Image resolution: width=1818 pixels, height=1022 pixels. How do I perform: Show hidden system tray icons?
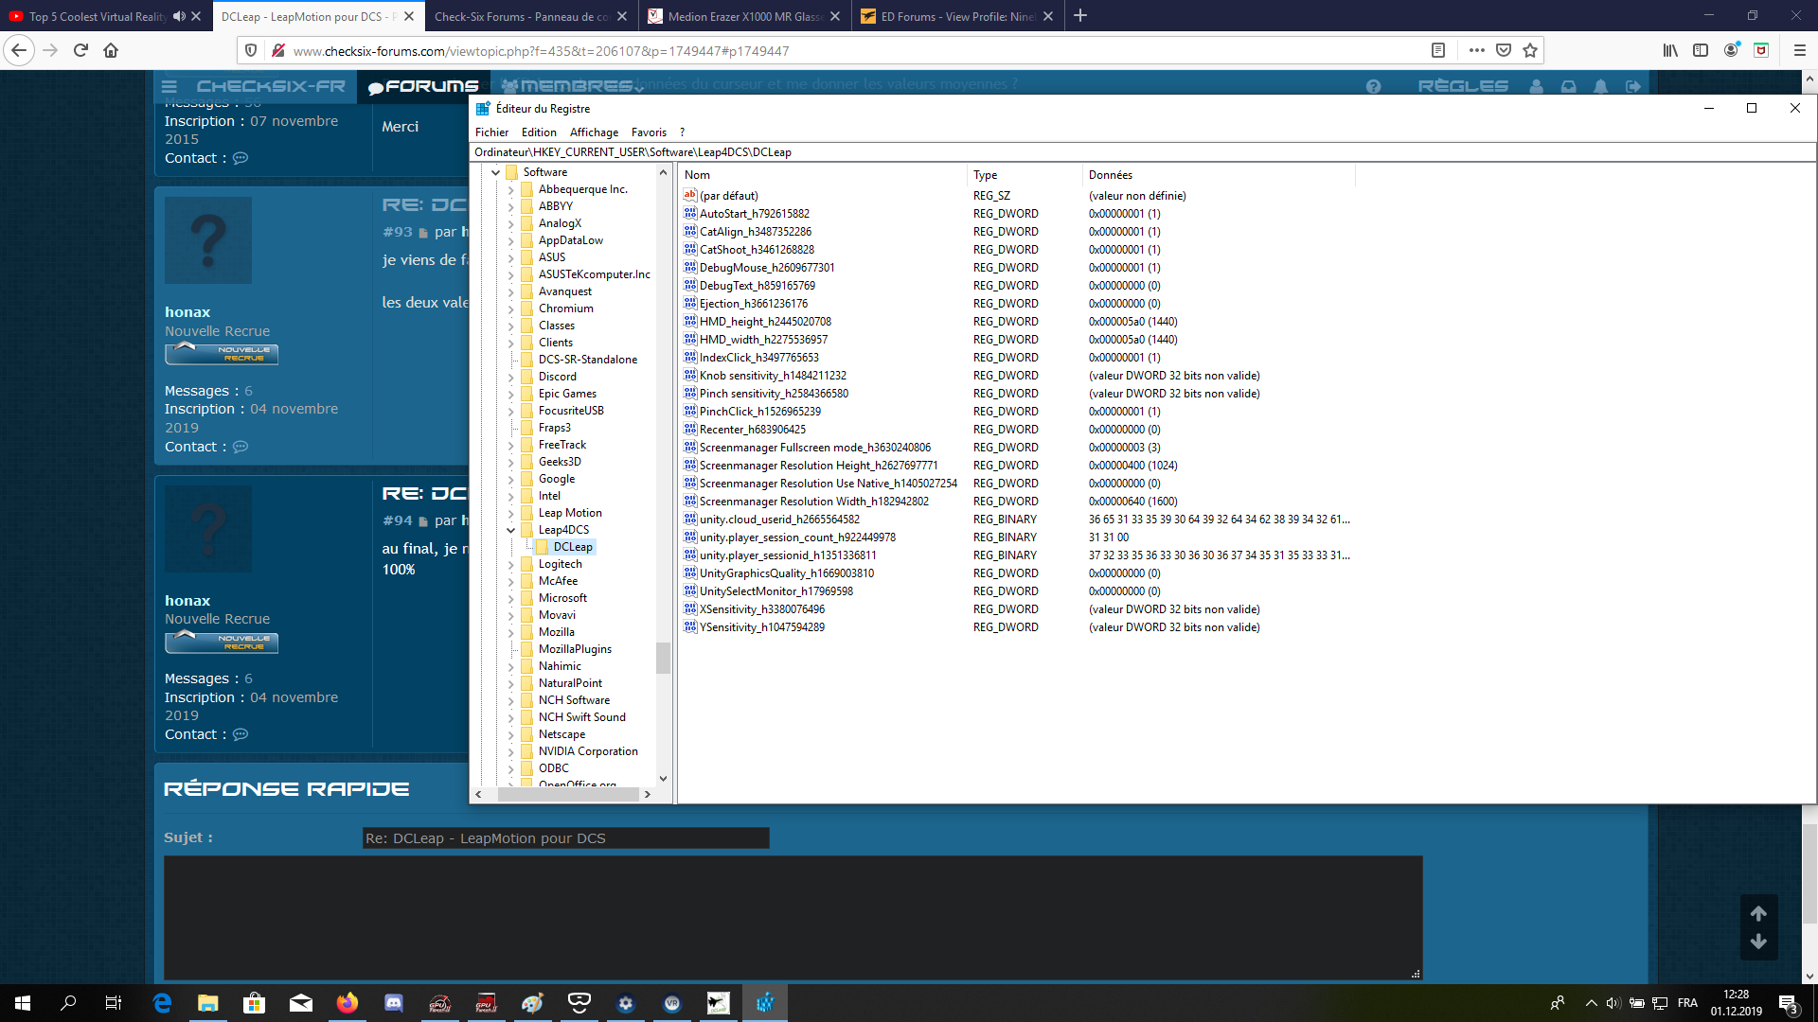click(1591, 1003)
